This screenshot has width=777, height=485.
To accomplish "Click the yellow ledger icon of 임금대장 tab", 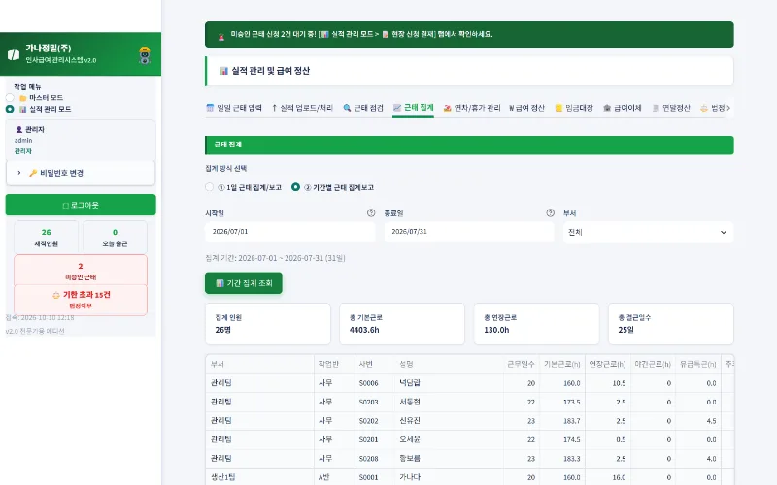I will (x=558, y=108).
